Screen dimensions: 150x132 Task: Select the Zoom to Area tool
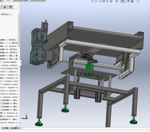(96, 1)
